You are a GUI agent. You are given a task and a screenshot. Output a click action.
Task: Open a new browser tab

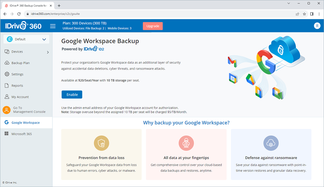[59, 5]
